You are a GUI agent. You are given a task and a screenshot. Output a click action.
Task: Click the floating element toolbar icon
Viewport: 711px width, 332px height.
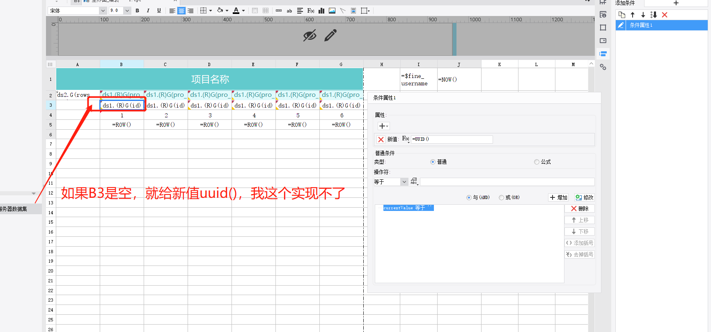pyautogui.click(x=364, y=11)
